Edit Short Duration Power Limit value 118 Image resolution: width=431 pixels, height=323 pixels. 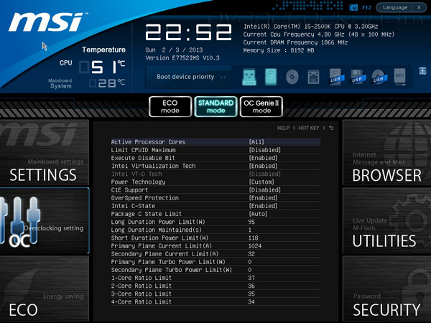tap(253, 238)
